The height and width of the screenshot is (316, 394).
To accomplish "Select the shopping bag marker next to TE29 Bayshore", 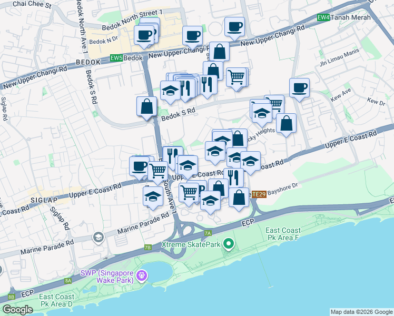I will (x=239, y=199).
